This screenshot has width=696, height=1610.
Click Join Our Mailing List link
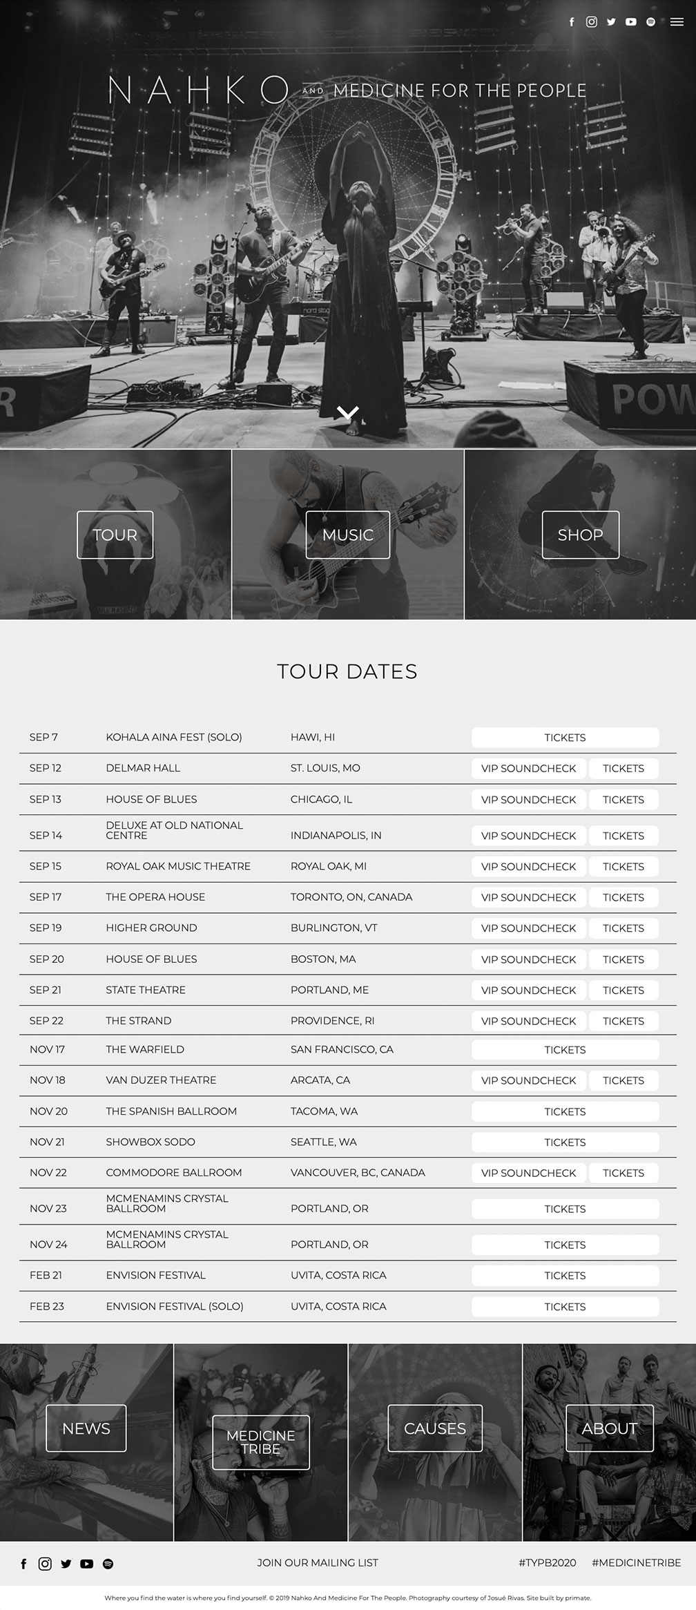(318, 1562)
